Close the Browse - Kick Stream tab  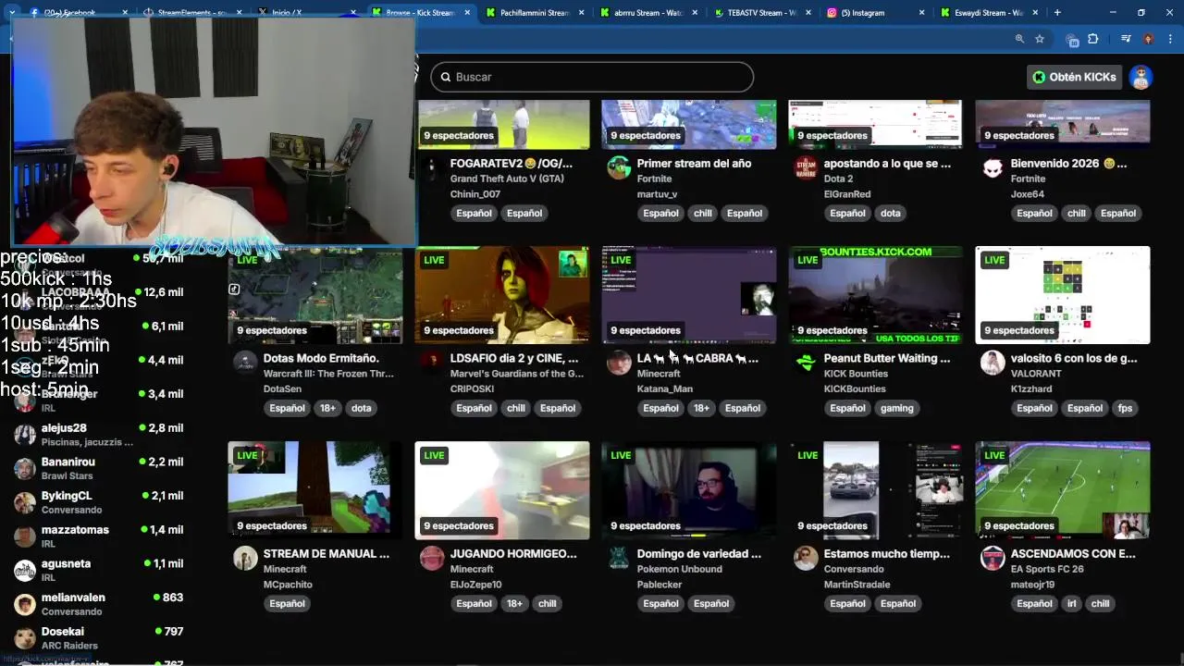click(466, 13)
